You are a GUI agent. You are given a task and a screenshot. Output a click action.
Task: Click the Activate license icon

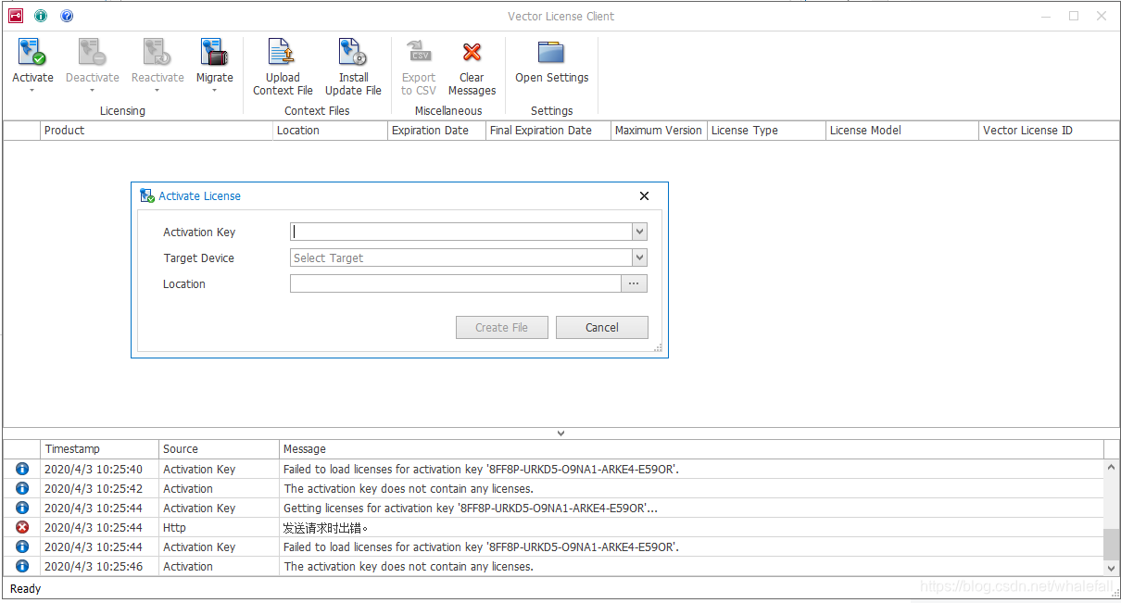32,53
